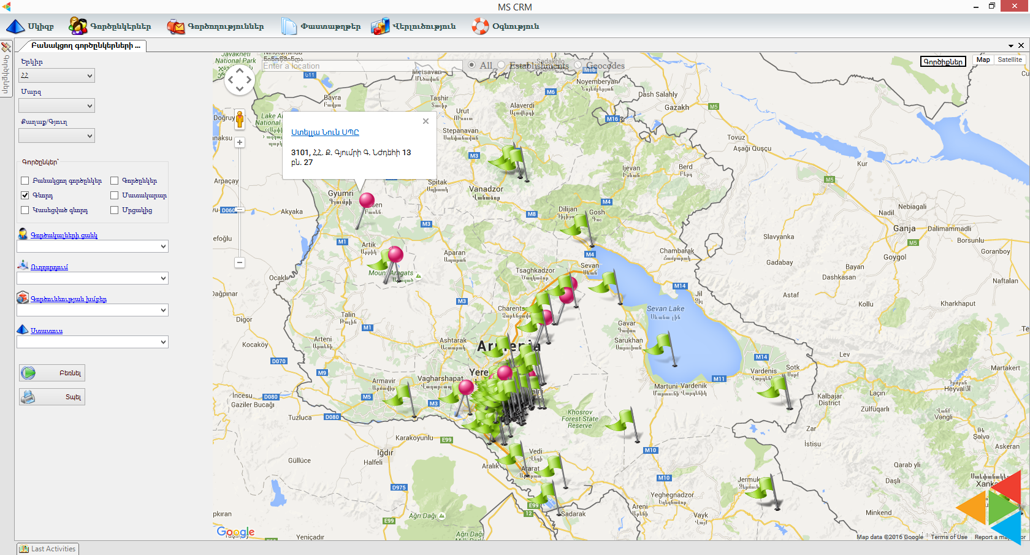Open the Օգնություն (Help) menu
Screen dimensions: 1030x555
coord(505,26)
